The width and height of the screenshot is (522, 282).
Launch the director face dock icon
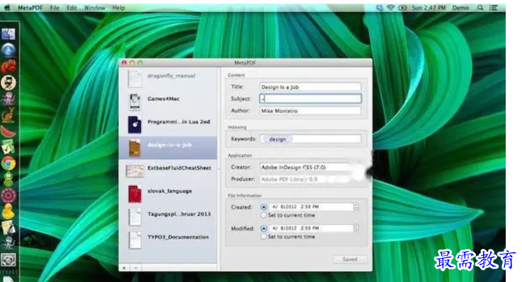8,82
